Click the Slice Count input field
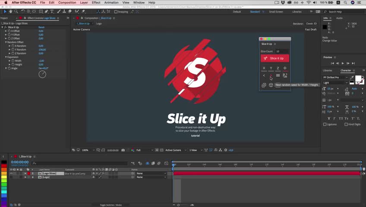The height and width of the screenshot is (207, 366). coord(282,51)
